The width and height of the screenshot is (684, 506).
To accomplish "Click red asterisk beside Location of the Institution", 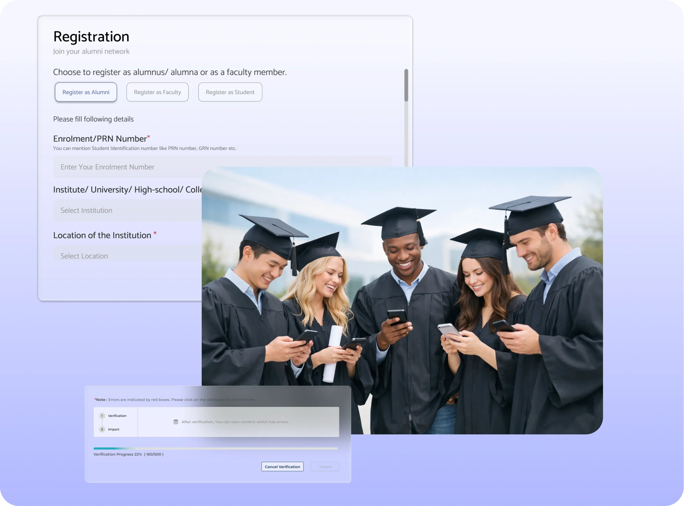I will [155, 234].
